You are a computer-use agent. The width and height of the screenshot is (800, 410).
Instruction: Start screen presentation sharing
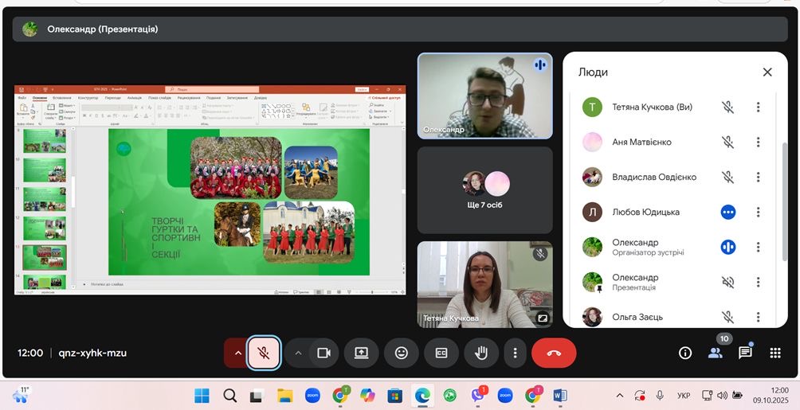[x=361, y=353]
